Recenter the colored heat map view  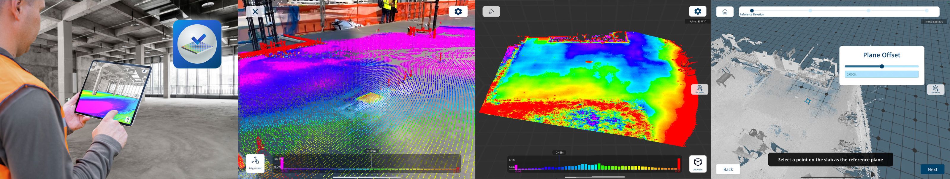coord(699,89)
